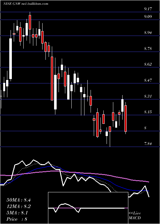Screen dimensions: 160x224
Task: Click the 7.84 price level label
Action: tap(148, 144)
